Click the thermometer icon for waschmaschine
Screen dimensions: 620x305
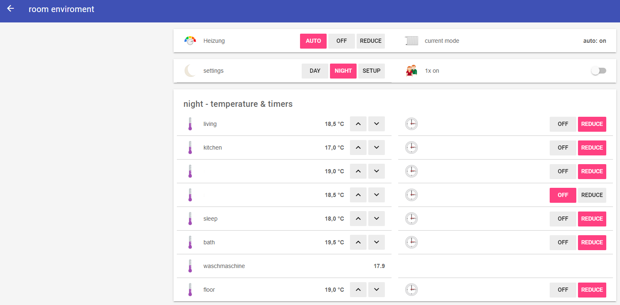(x=190, y=266)
